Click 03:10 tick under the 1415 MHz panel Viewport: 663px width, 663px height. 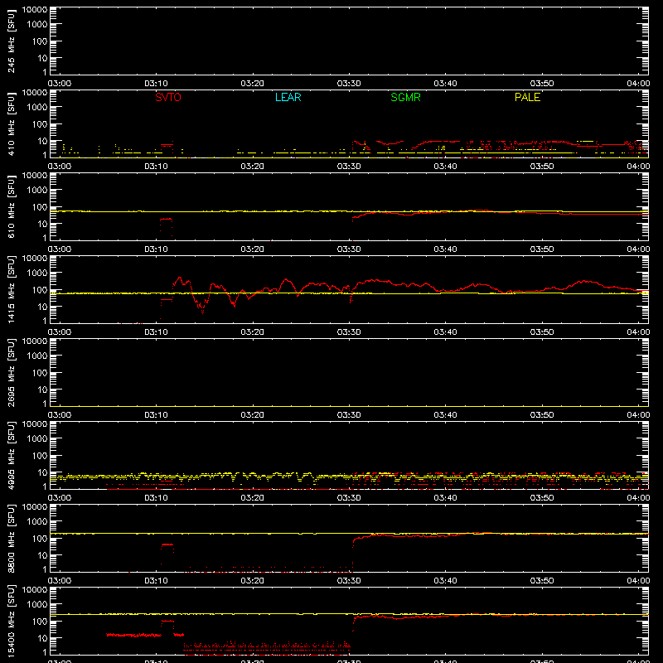[156, 332]
